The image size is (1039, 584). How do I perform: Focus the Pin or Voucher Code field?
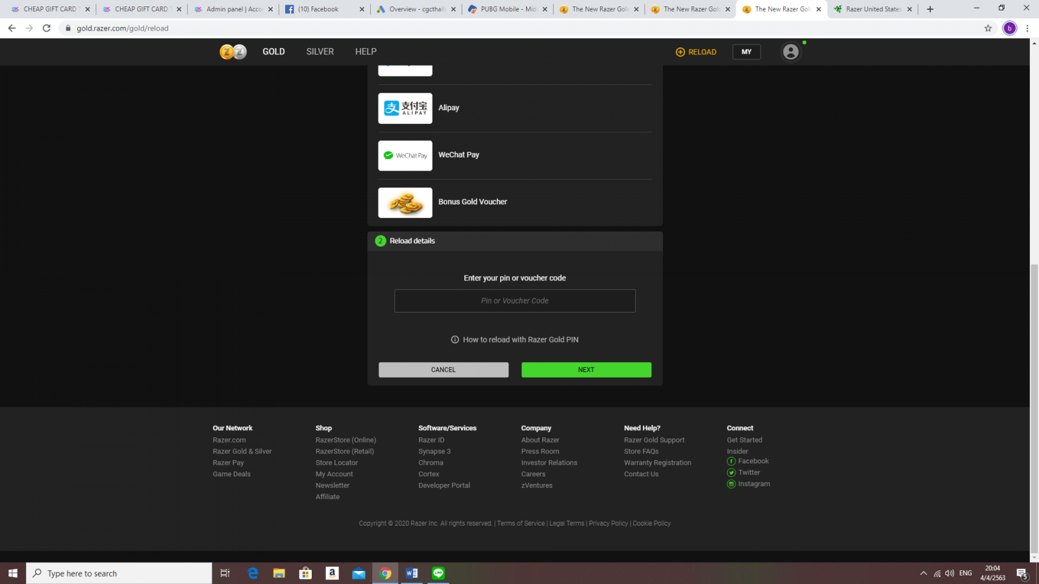coord(515,301)
